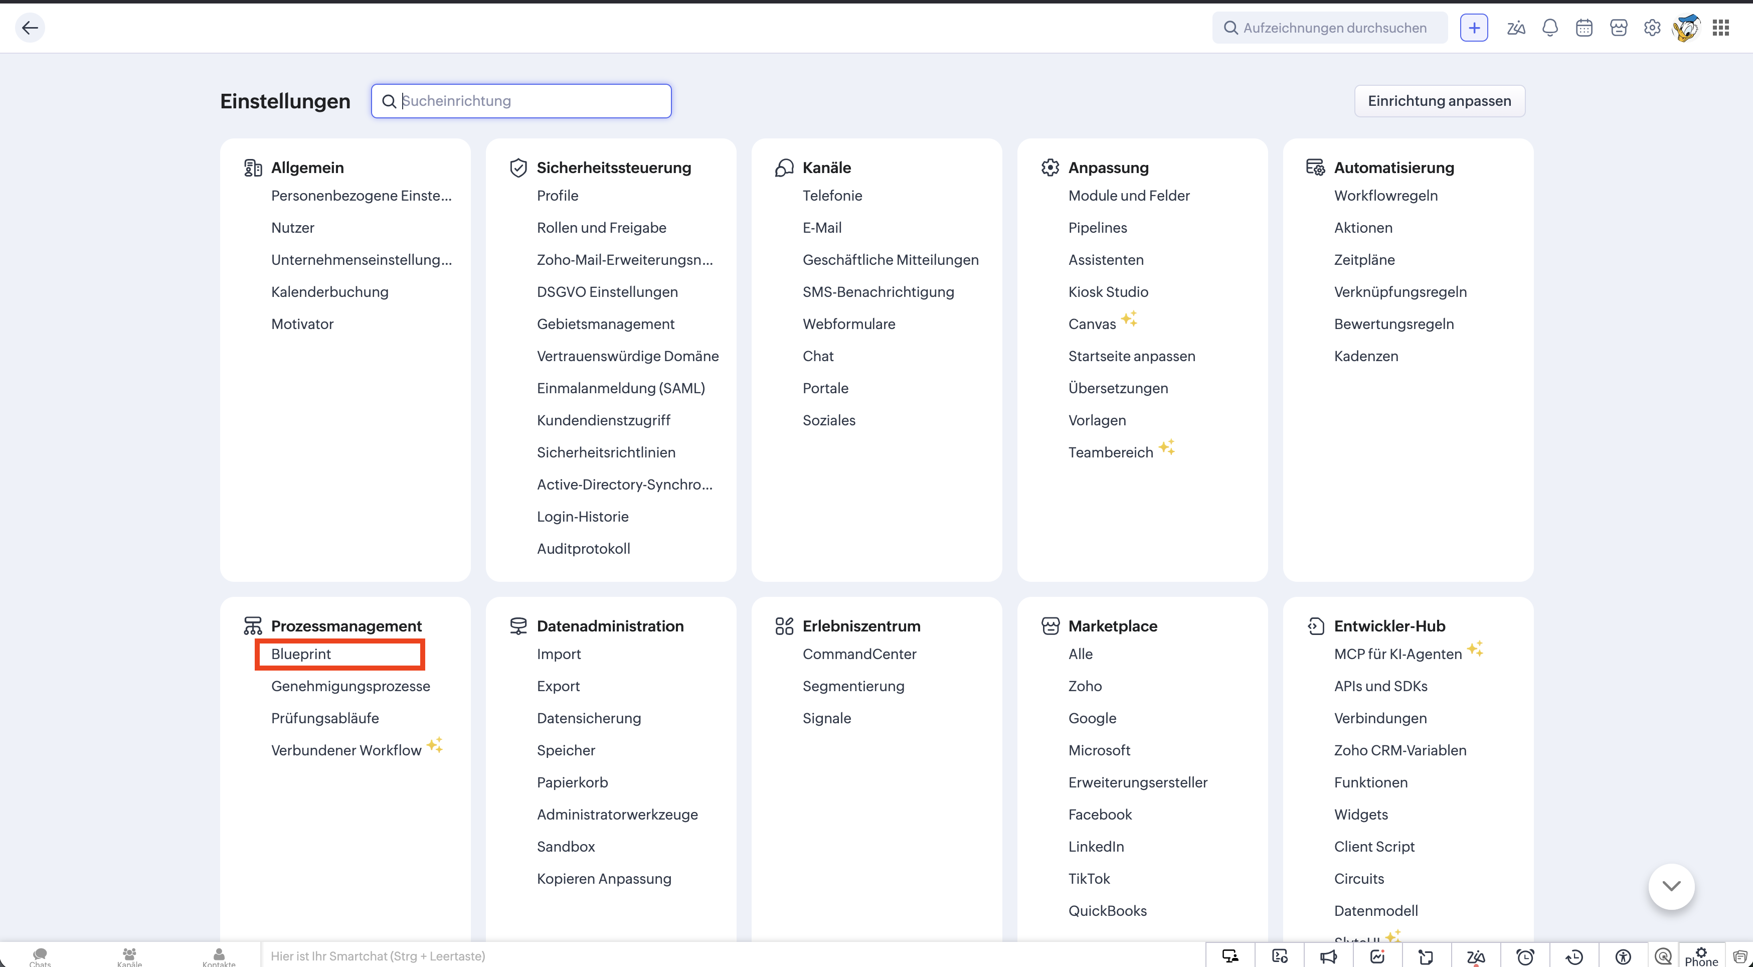Open announcements megaphone icon

(1328, 956)
